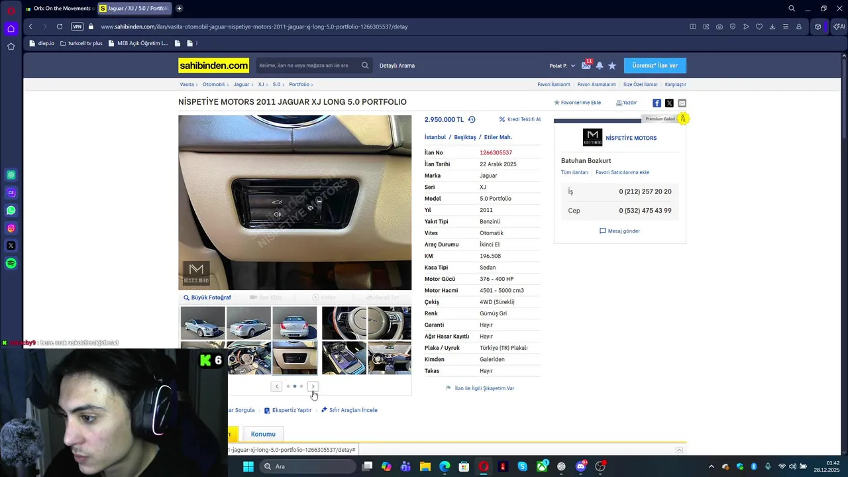
Task: Open File Explorer on the taskbar
Action: point(425,466)
